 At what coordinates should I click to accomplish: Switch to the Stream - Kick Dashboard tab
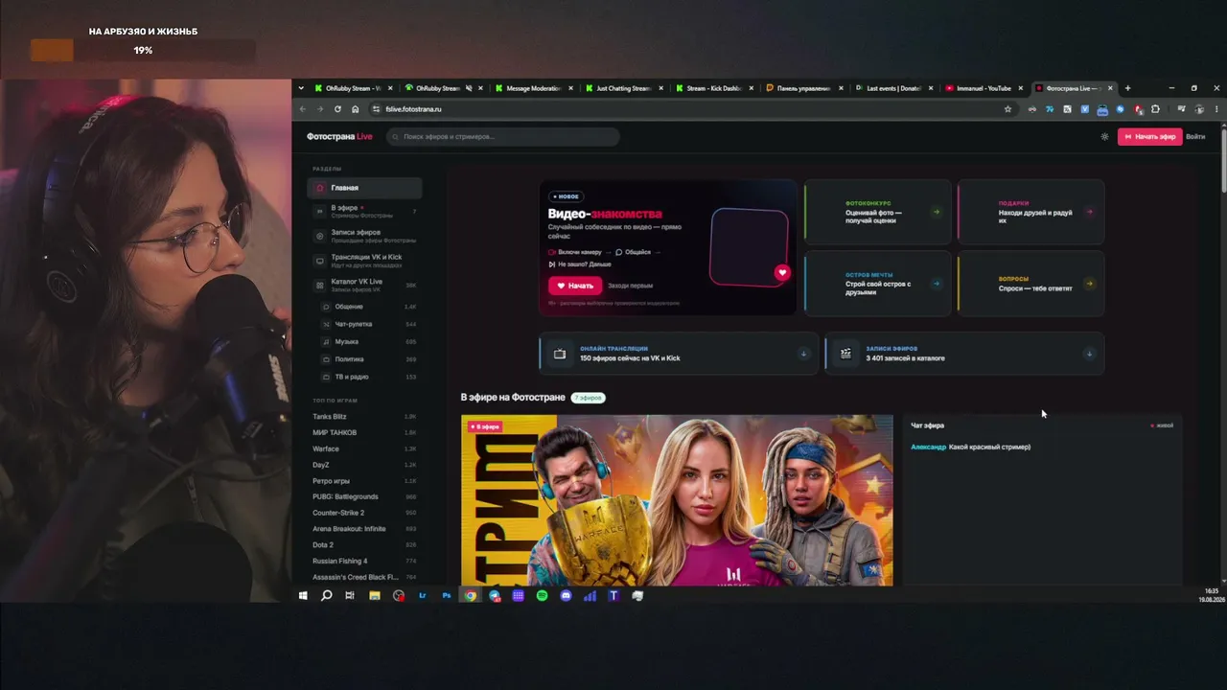[713, 88]
